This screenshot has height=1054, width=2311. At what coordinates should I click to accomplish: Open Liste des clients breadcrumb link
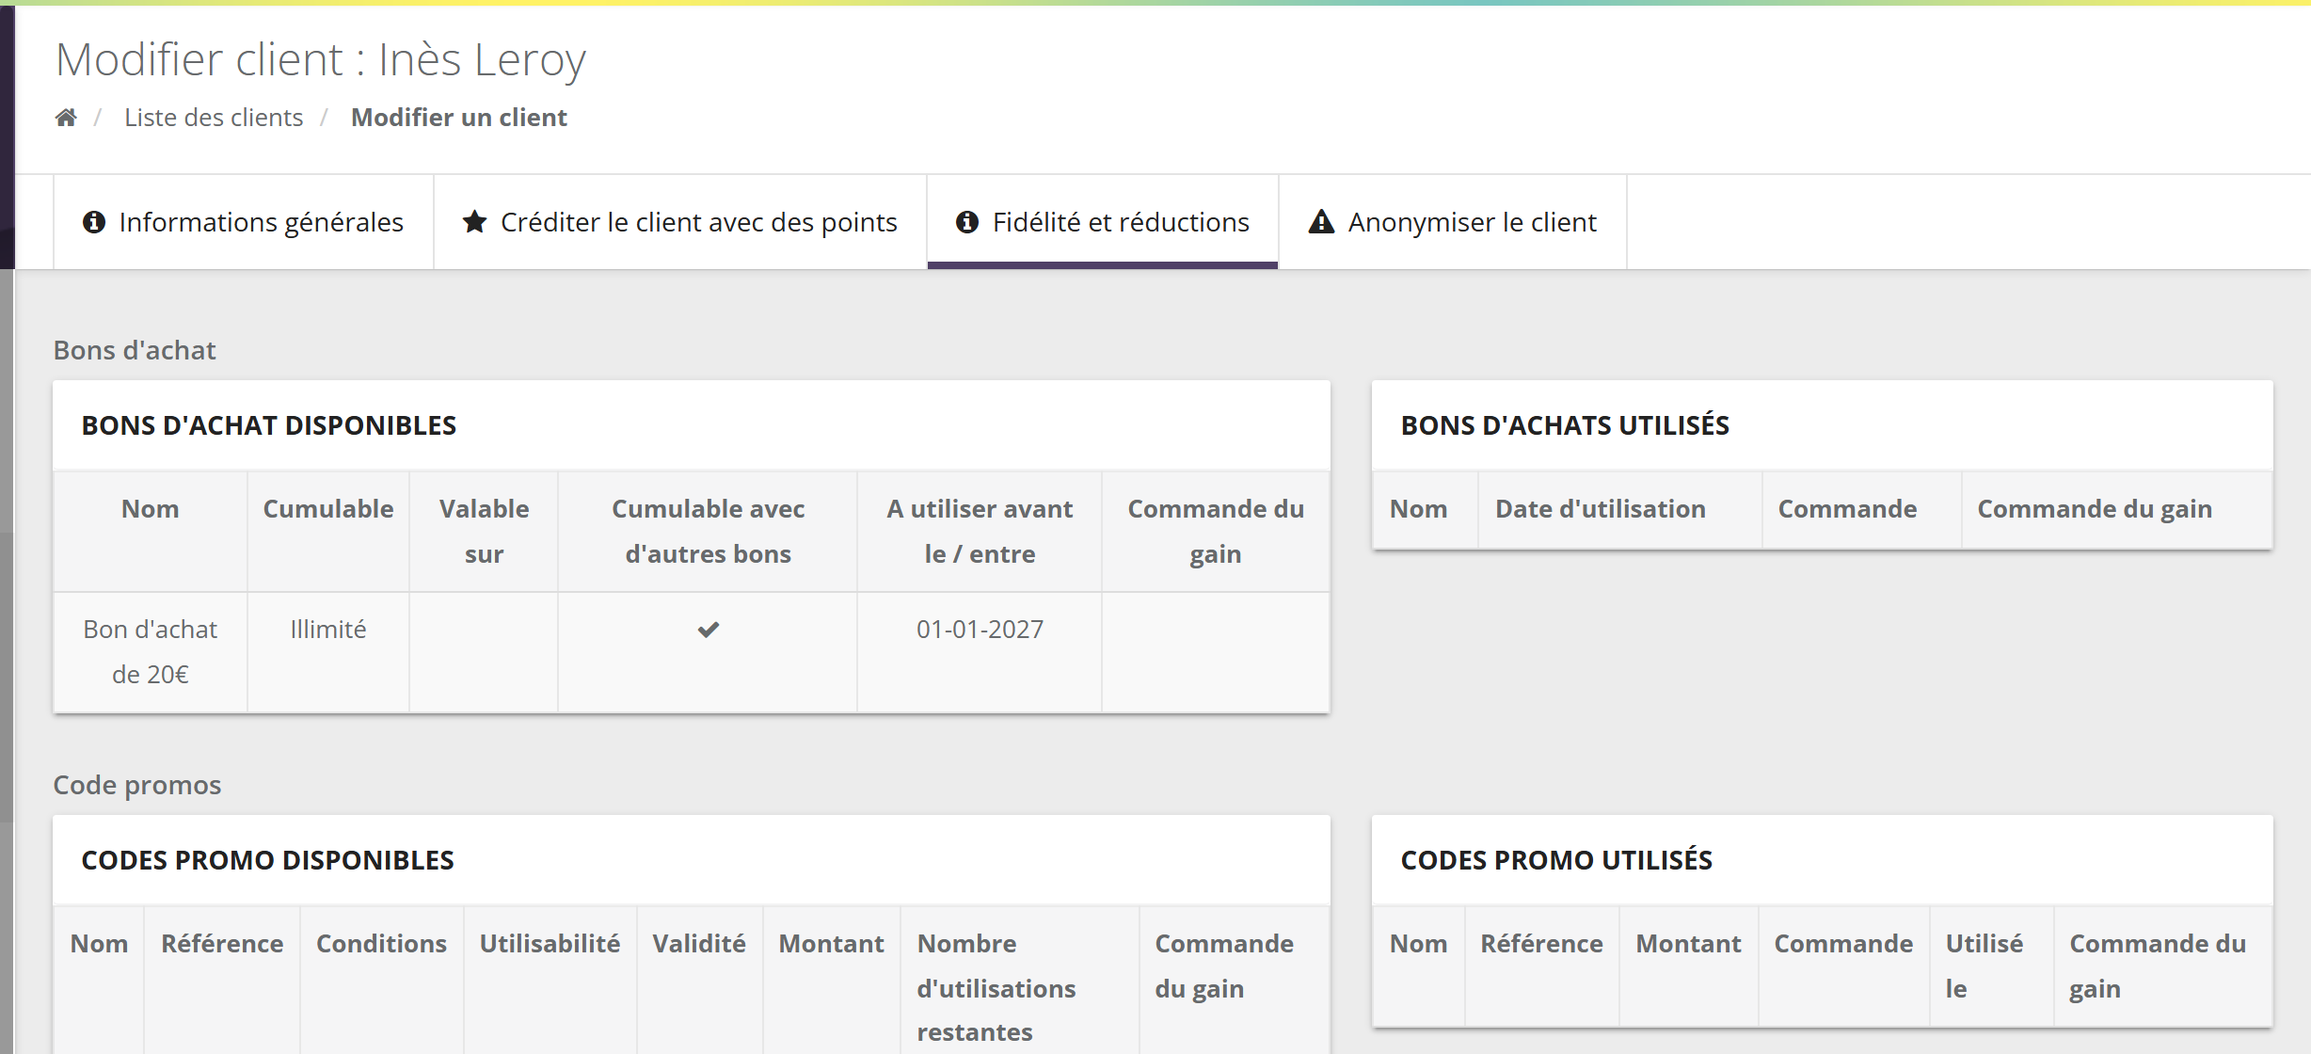tap(214, 118)
